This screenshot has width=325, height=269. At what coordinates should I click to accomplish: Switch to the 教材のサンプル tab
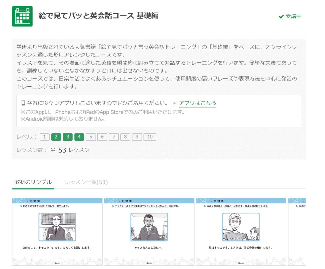click(x=33, y=182)
